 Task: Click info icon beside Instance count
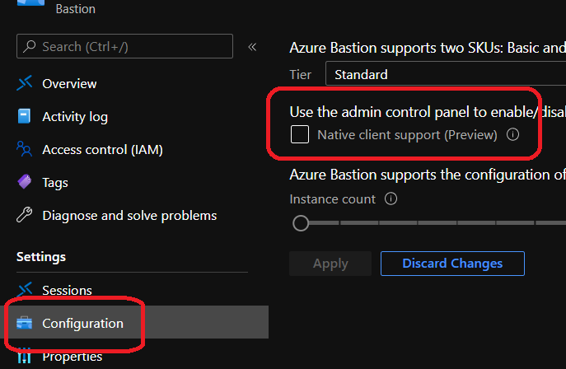391,199
